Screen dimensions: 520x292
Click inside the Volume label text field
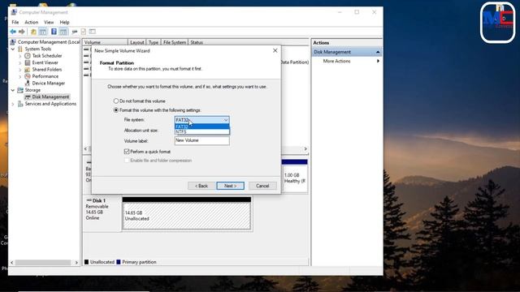coord(202,140)
